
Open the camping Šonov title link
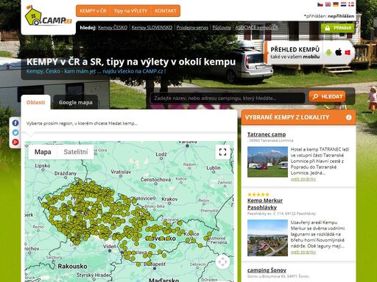267,270
